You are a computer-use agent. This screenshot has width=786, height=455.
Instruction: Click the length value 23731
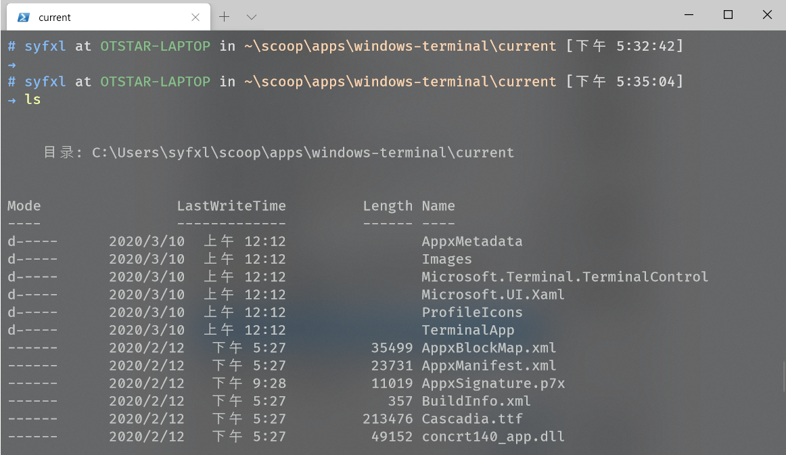392,366
